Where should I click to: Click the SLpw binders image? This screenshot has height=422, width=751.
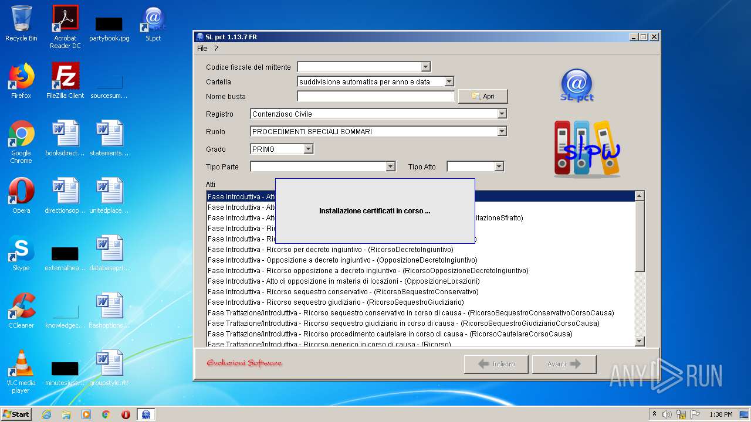pyautogui.click(x=587, y=148)
